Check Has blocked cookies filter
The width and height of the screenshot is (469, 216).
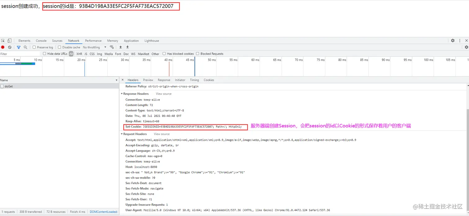(164, 54)
